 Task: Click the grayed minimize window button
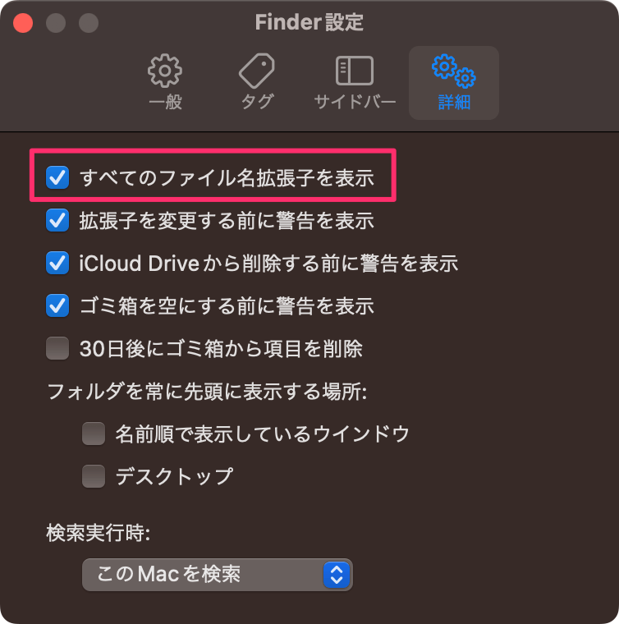point(56,23)
